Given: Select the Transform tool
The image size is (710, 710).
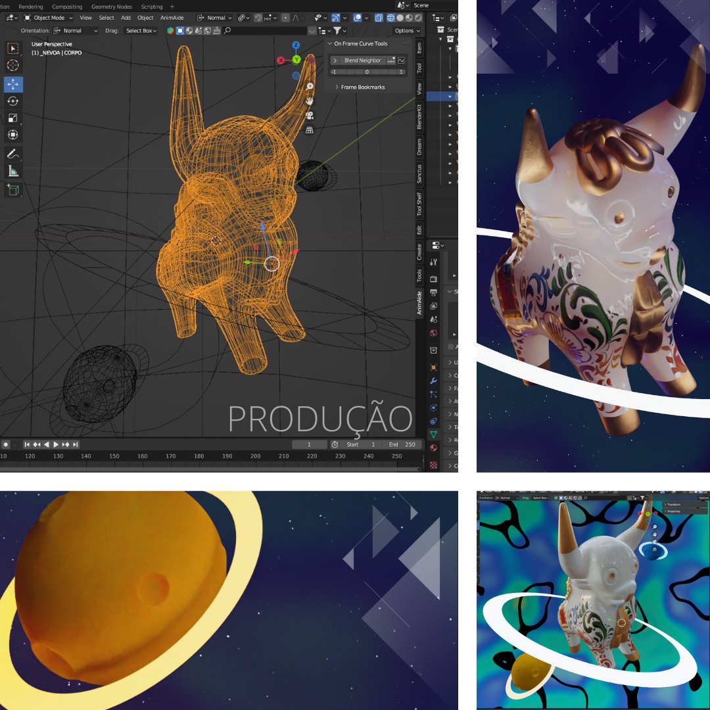Looking at the screenshot, I should click(12, 135).
